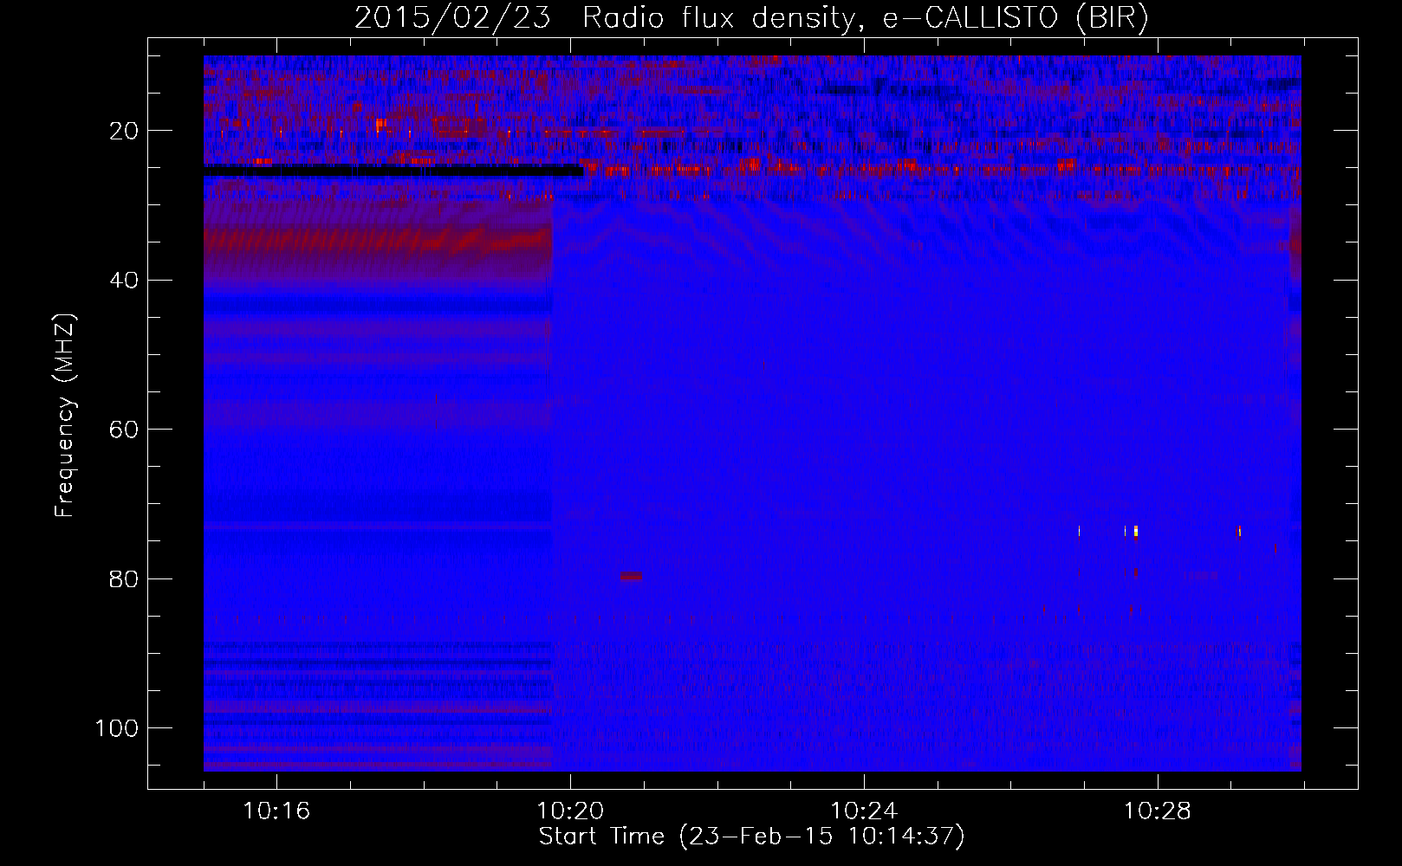Click the 20 frequency tick label

click(x=124, y=131)
